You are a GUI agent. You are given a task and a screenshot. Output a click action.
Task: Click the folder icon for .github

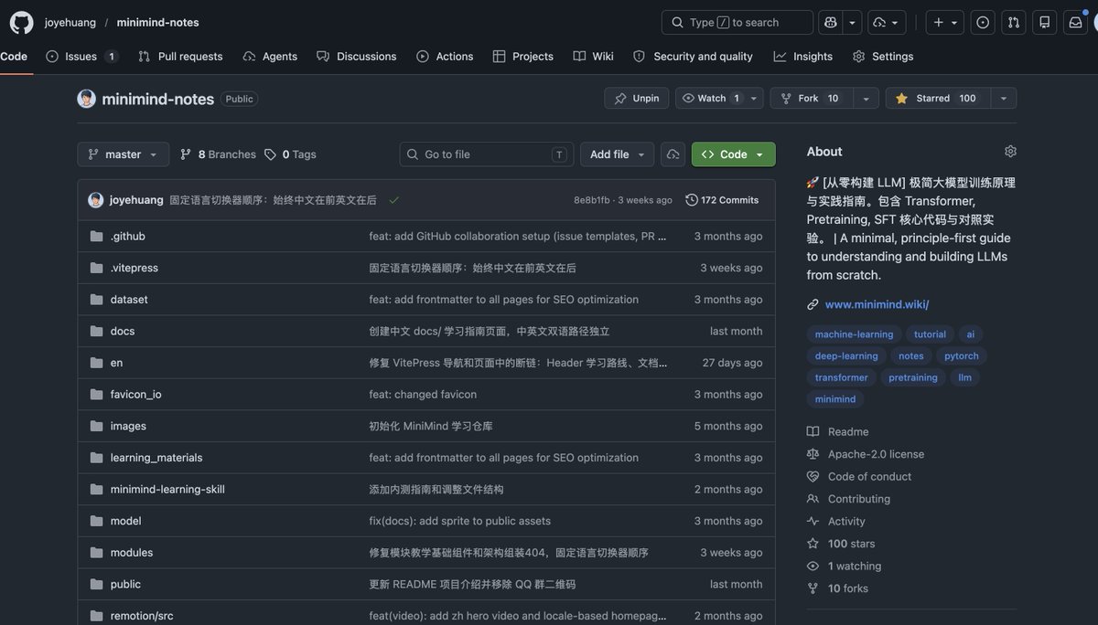(x=96, y=237)
